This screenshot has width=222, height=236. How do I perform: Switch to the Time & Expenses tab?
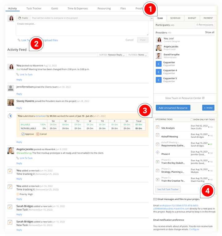point(78,8)
